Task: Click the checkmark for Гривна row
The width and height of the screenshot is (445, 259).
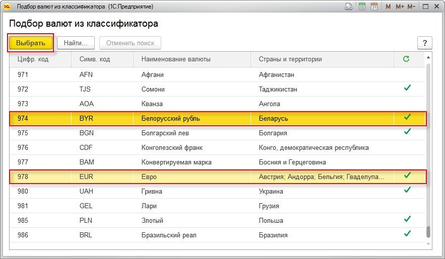Action: click(x=407, y=190)
